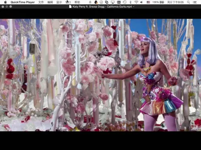Open the 帮助 (Help) menu
Screen dimensions: 201x150
tap(77, 2)
